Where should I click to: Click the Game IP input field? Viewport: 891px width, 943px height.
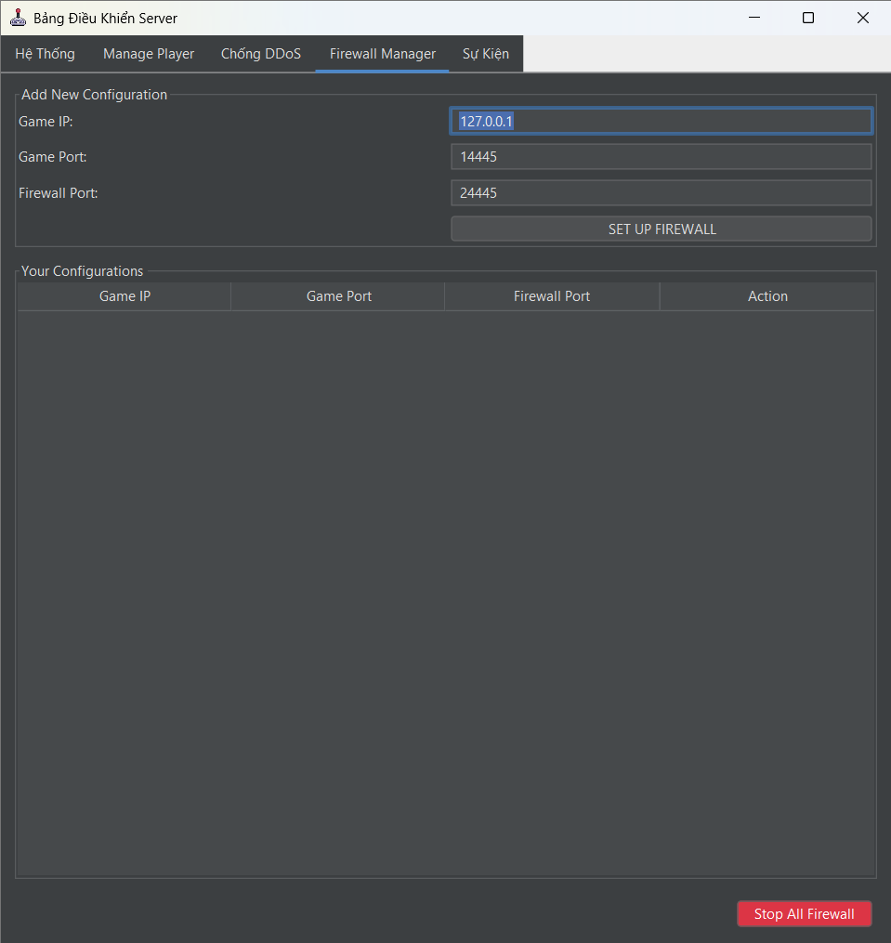pos(662,121)
